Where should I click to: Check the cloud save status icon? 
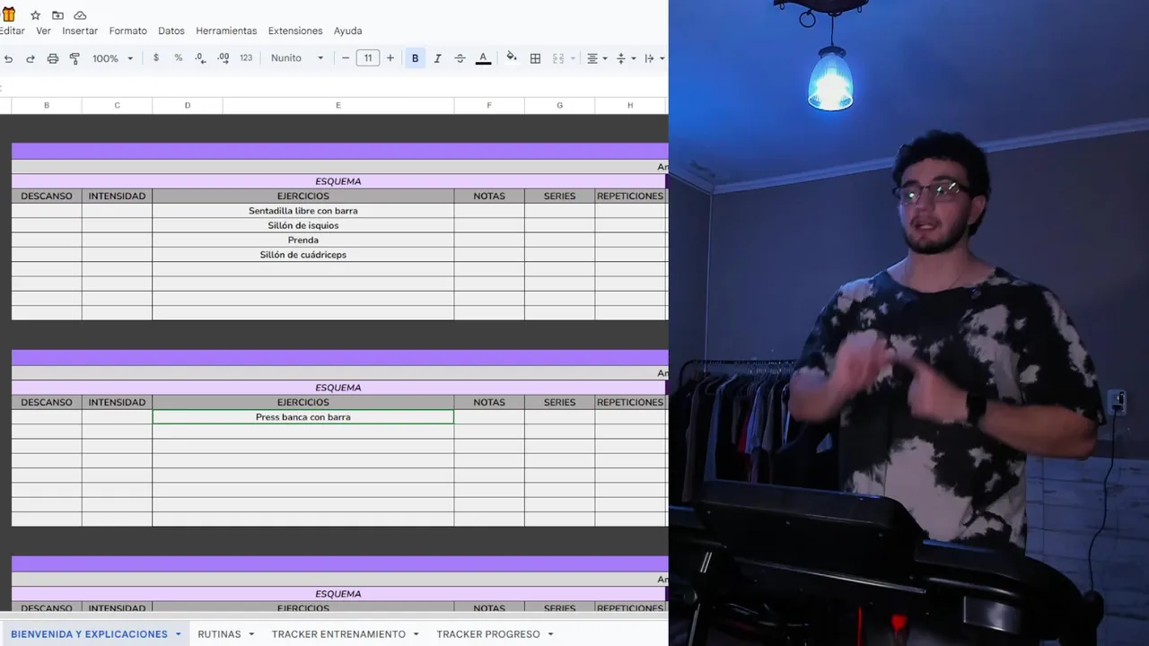[80, 15]
